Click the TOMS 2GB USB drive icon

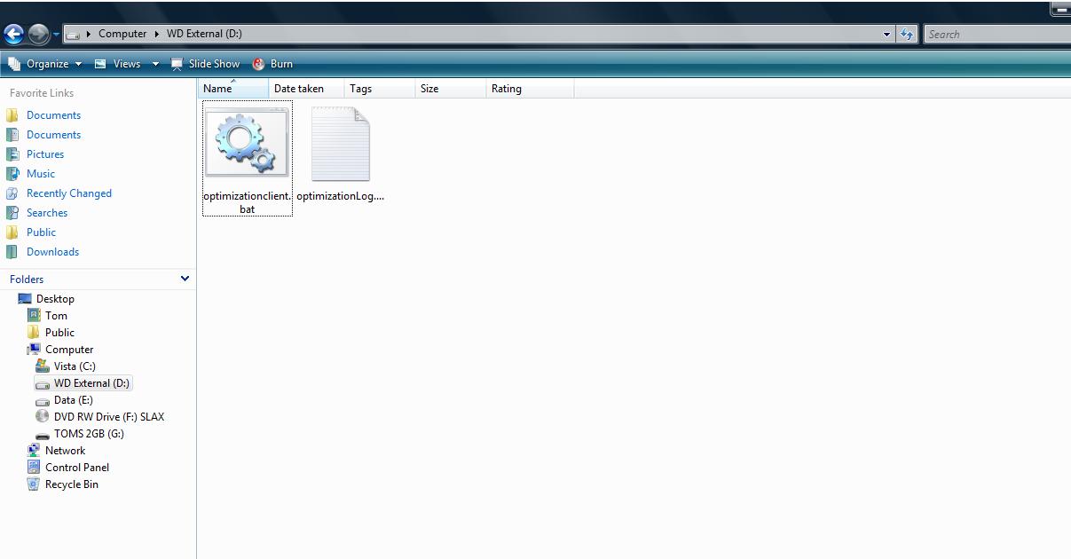(x=43, y=435)
